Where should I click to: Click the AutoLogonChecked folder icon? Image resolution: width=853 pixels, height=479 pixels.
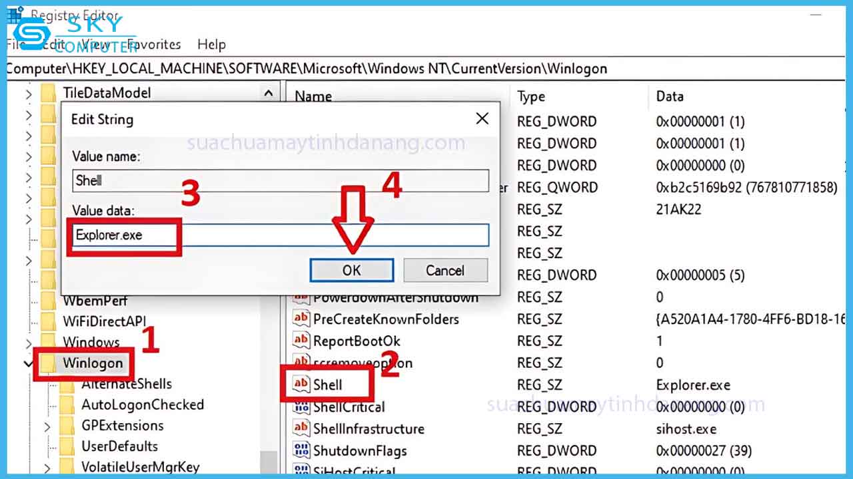click(67, 405)
